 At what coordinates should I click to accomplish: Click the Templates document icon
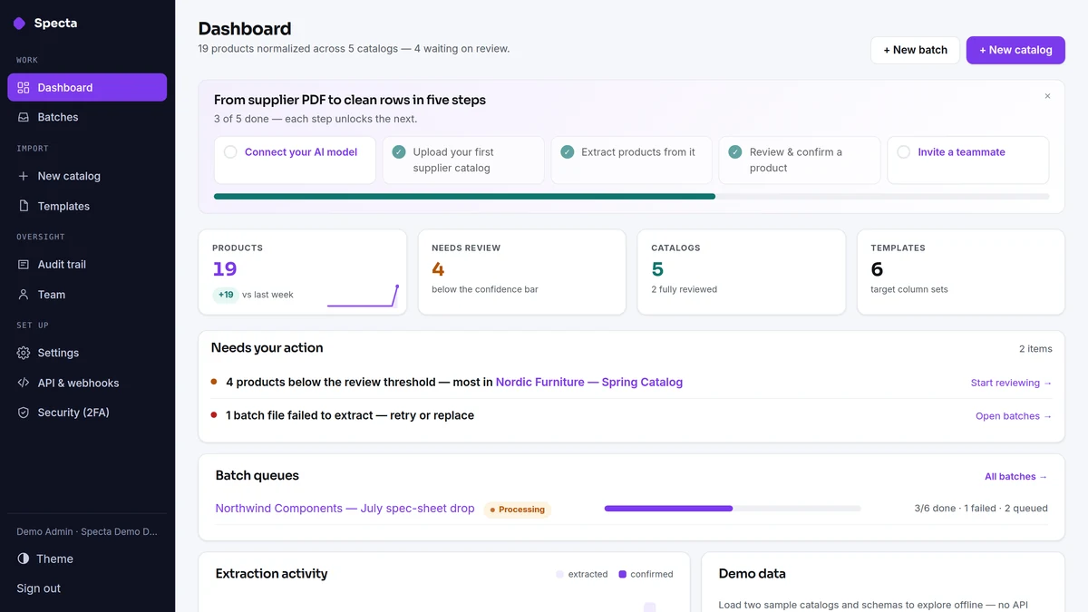click(x=24, y=206)
